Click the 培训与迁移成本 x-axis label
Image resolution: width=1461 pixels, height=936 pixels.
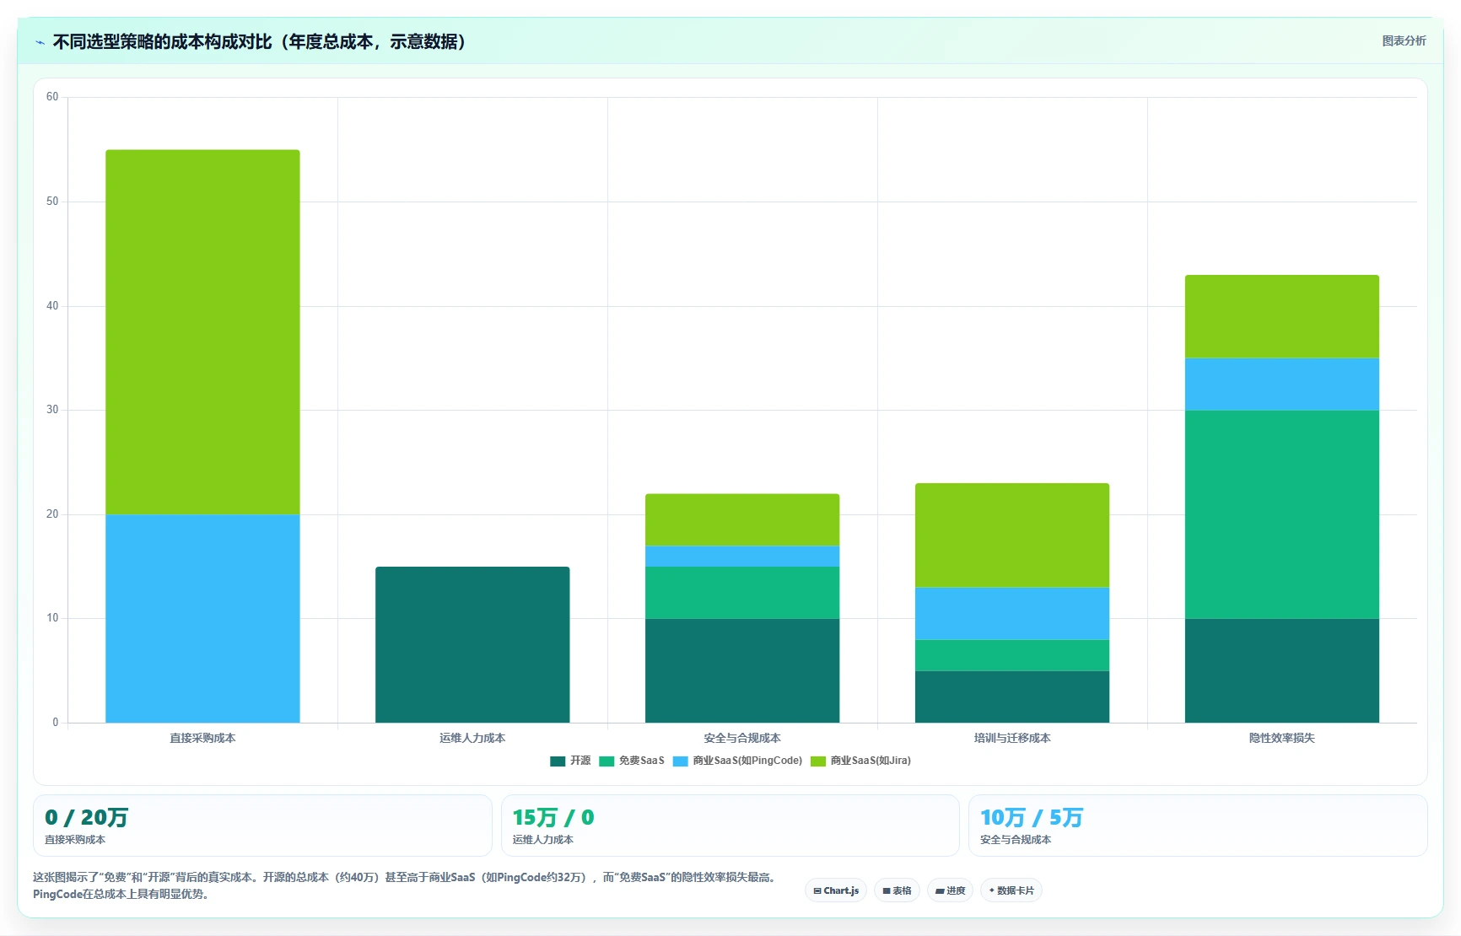pos(1012,738)
